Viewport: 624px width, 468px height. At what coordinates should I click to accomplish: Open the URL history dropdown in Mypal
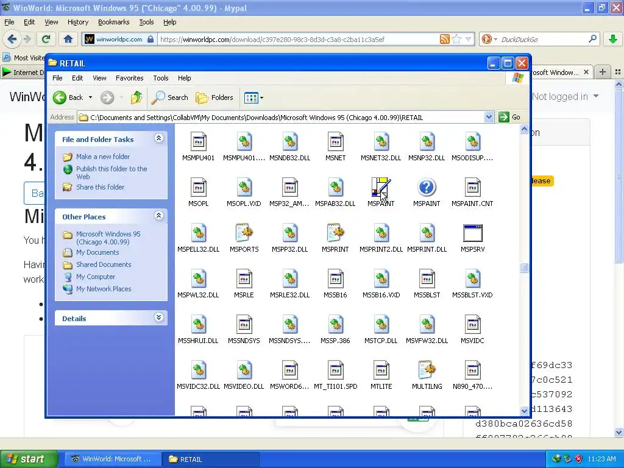[x=469, y=39]
